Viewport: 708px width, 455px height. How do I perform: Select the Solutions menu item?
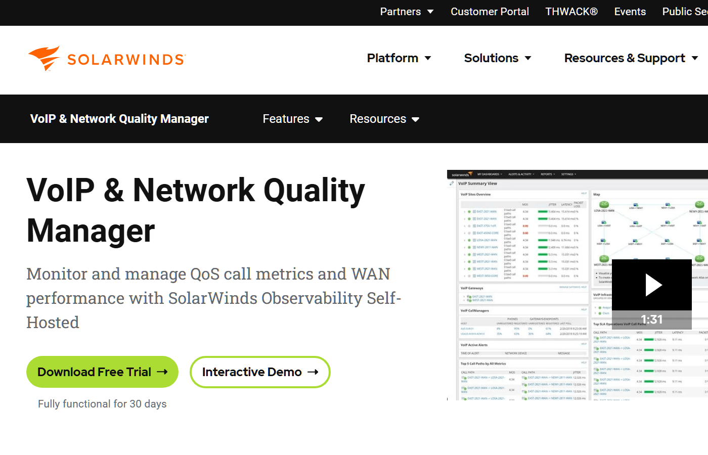click(x=491, y=58)
